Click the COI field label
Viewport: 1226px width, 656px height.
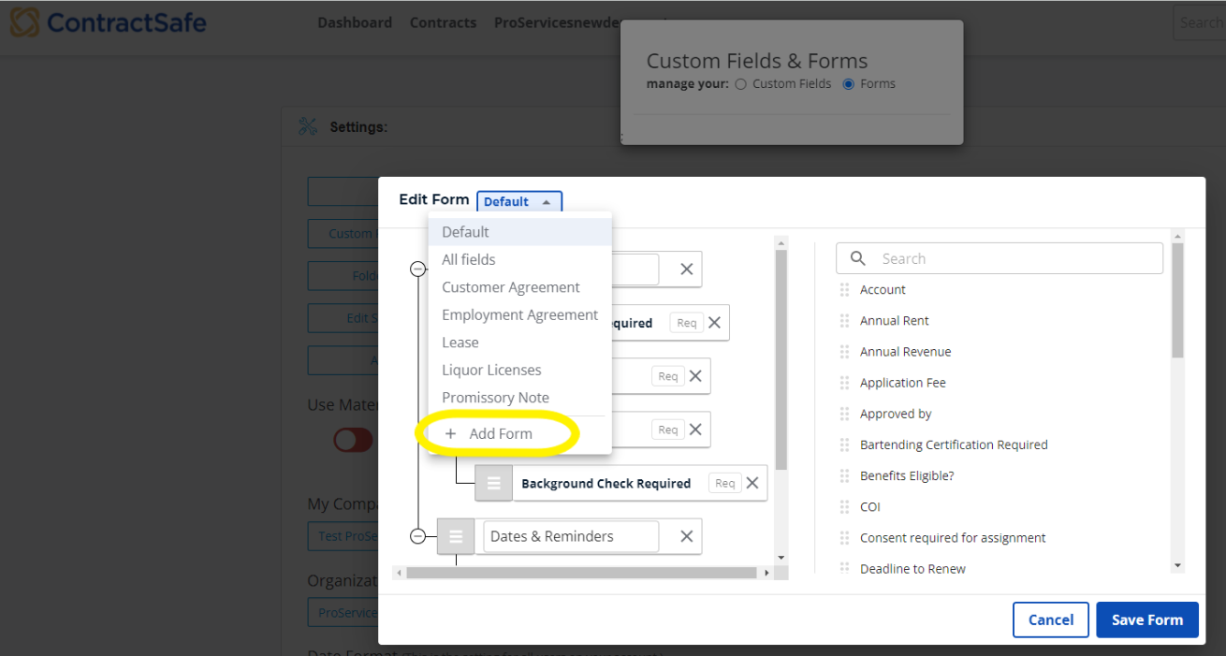(870, 506)
